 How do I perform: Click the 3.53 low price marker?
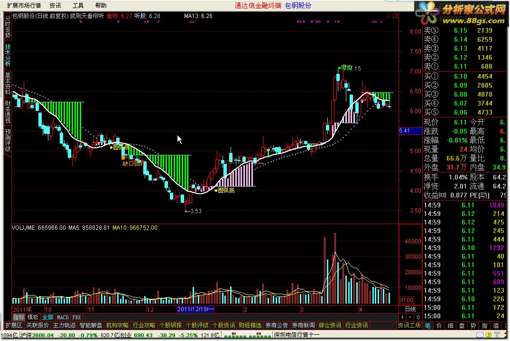[193, 211]
